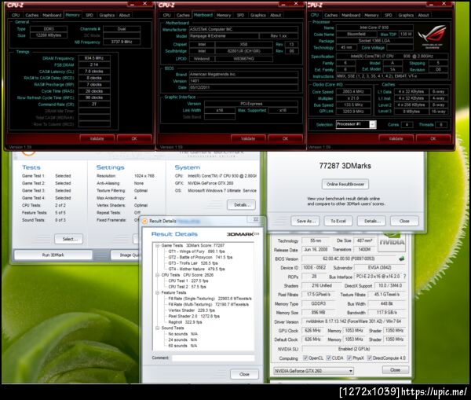Viewport: 471px width, 400px height.
Task: Click Details... in the 3DMark score window
Action: pyautogui.click(x=372, y=221)
